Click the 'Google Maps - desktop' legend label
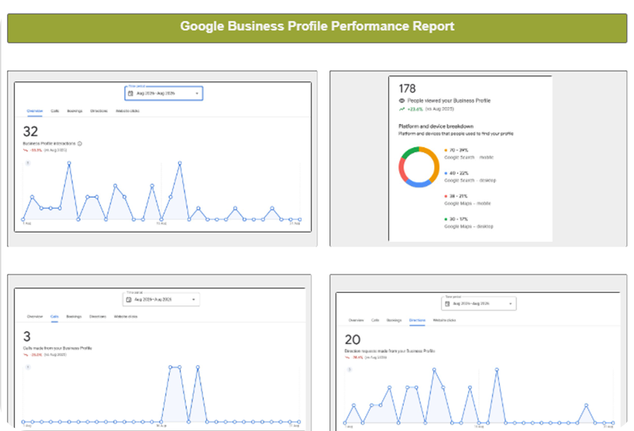This screenshot has width=634, height=431. pyautogui.click(x=469, y=226)
